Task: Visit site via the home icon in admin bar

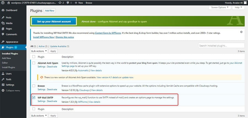Action: point(9,3)
